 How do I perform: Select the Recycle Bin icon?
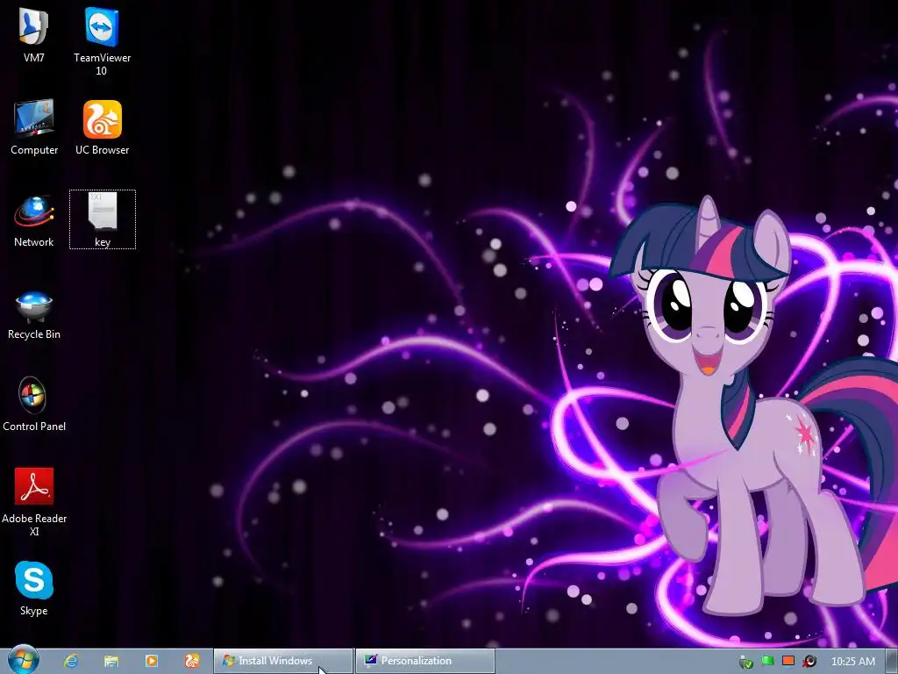coord(34,313)
